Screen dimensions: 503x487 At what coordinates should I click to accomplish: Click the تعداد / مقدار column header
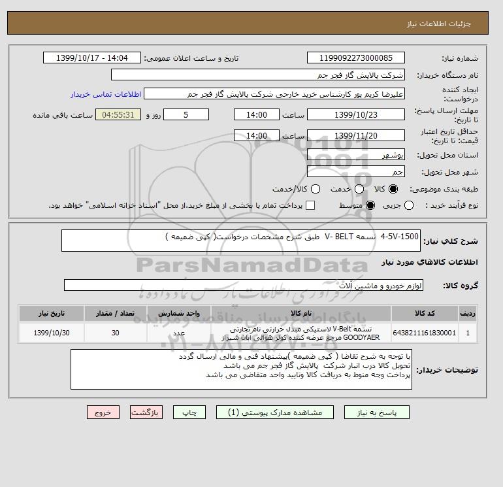point(116,313)
